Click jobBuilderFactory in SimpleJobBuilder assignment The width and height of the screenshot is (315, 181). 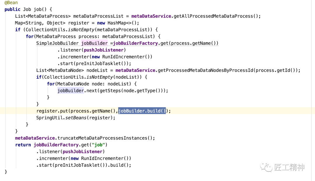(135, 43)
